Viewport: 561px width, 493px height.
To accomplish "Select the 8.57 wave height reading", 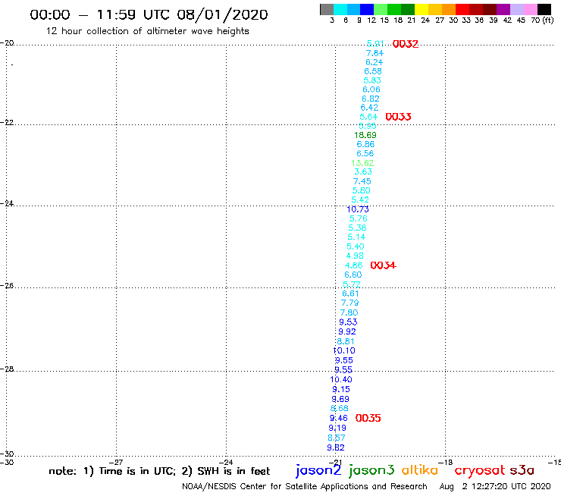I will (337, 438).
